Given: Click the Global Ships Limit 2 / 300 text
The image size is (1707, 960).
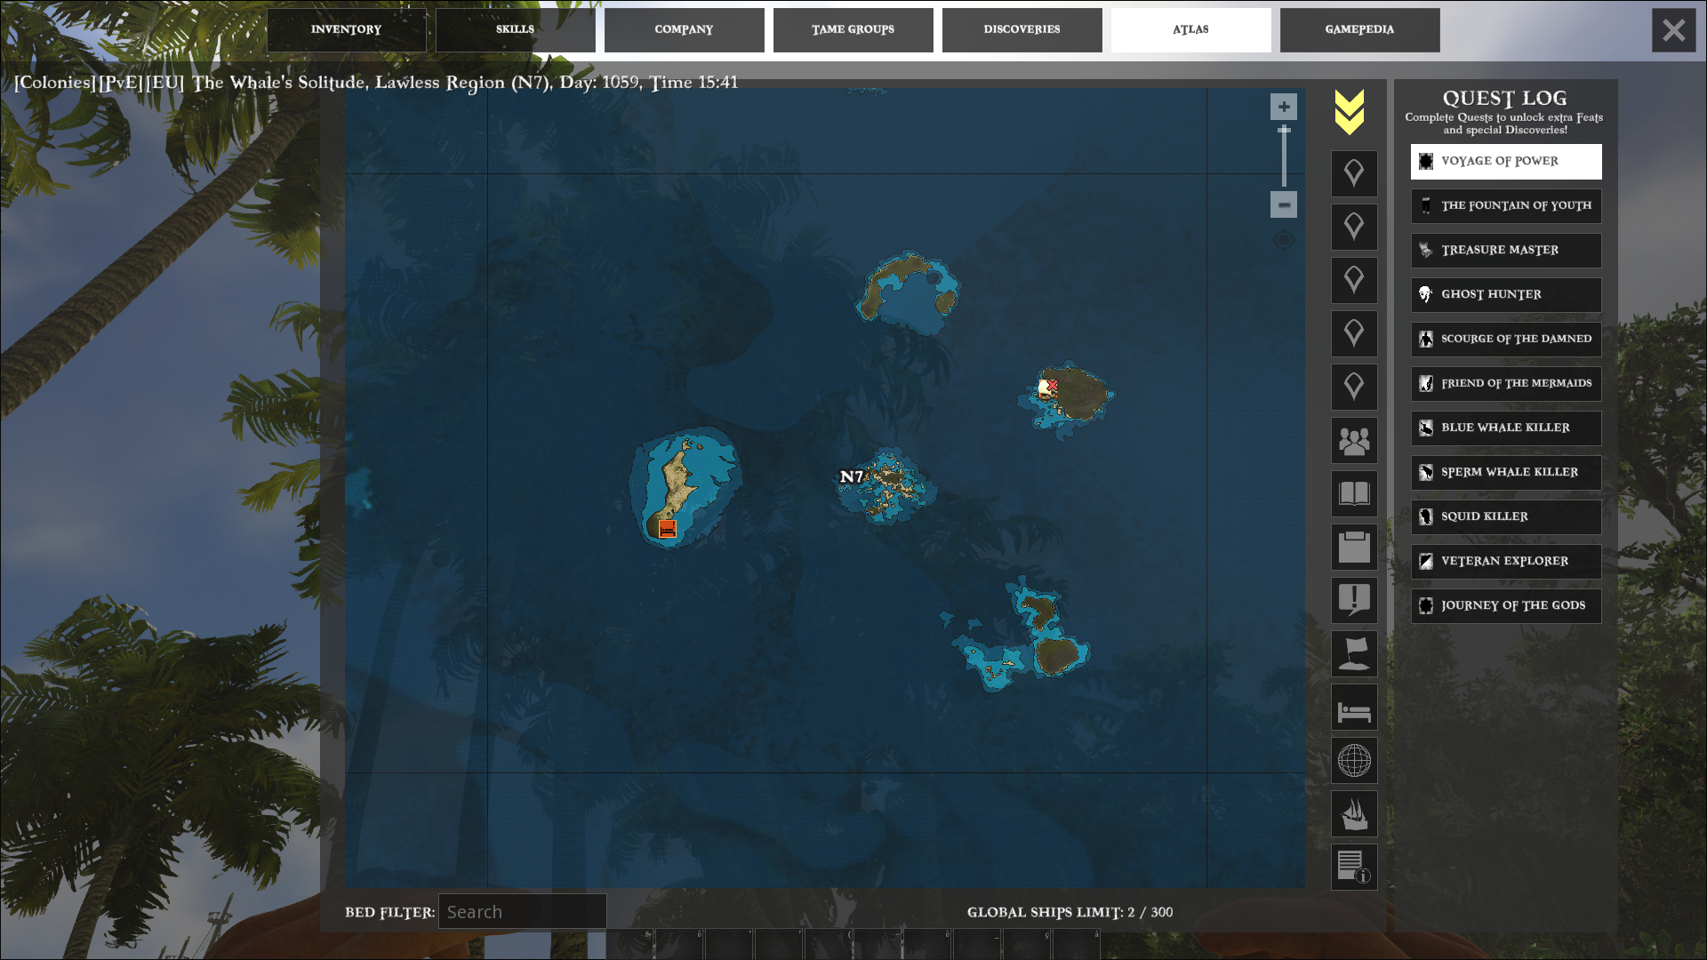Looking at the screenshot, I should [1070, 913].
